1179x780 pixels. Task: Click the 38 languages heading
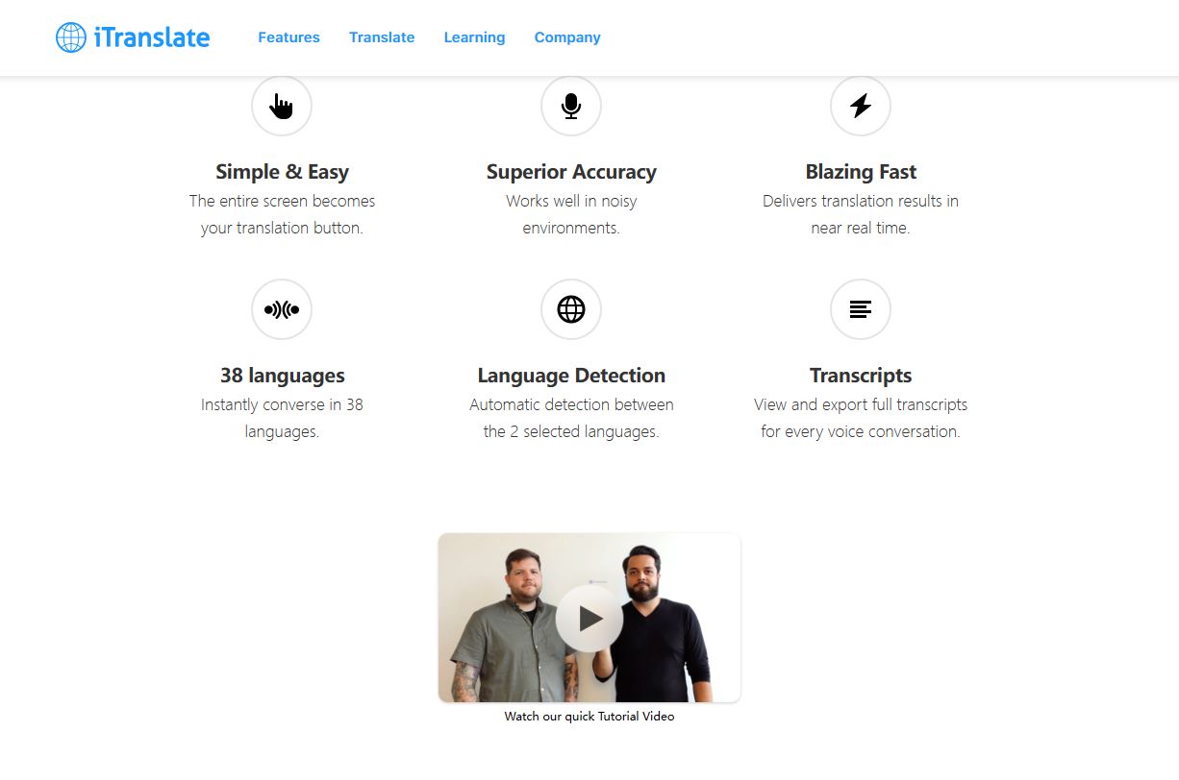pos(282,376)
